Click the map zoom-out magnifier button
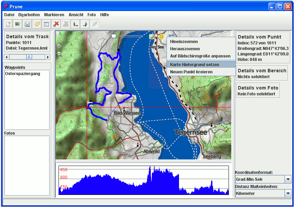 click(59, 53)
